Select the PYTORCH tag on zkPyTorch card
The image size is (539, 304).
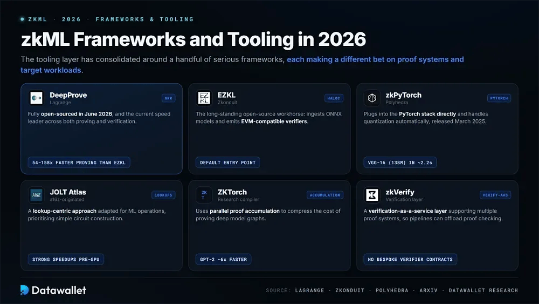tap(499, 98)
